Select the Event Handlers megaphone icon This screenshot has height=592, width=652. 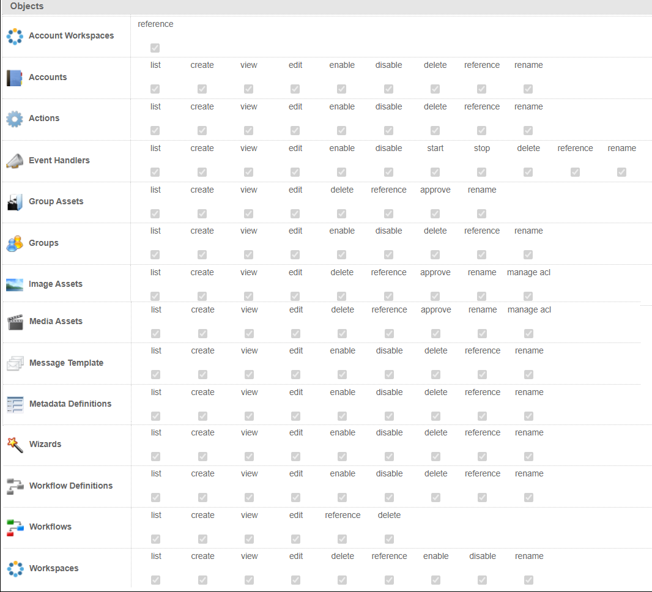(14, 161)
